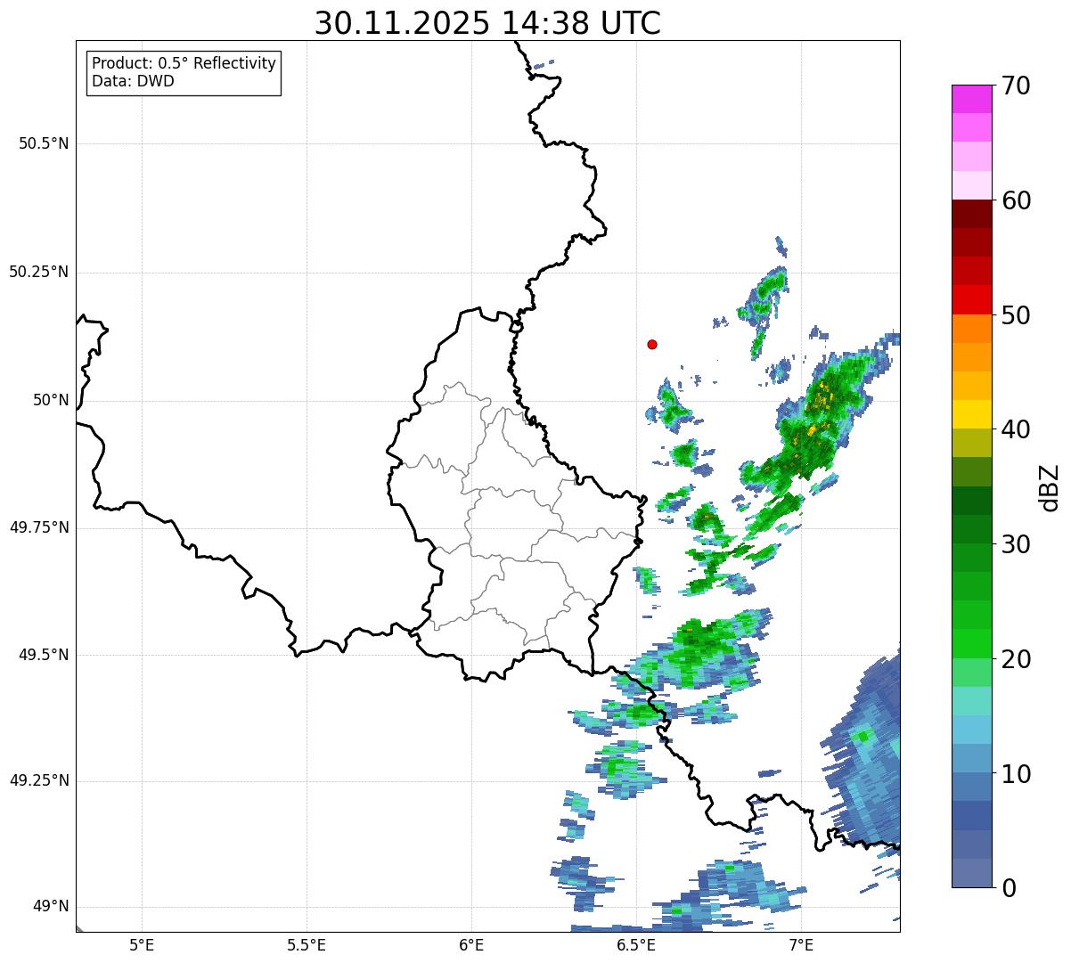This screenshot has width=1071, height=963.
Task: Click the 49.75°N latitude label
Action: tap(39, 527)
